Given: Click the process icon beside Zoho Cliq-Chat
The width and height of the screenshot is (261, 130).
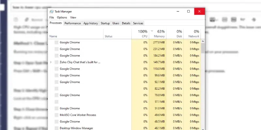Looking at the screenshot, I should pyautogui.click(x=56, y=62).
